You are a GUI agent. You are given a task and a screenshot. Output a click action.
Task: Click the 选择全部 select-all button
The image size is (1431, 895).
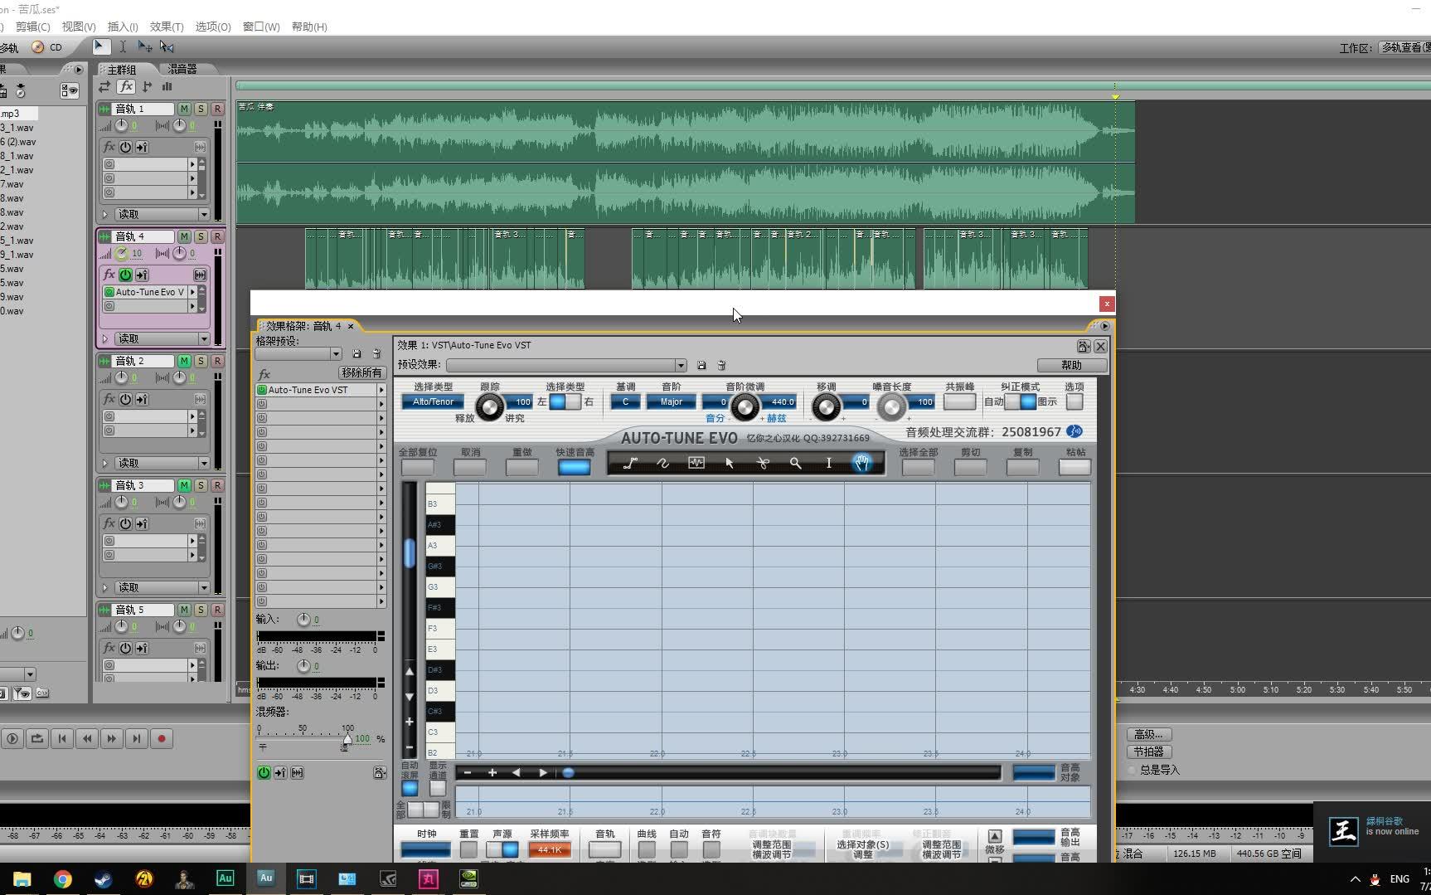point(919,467)
